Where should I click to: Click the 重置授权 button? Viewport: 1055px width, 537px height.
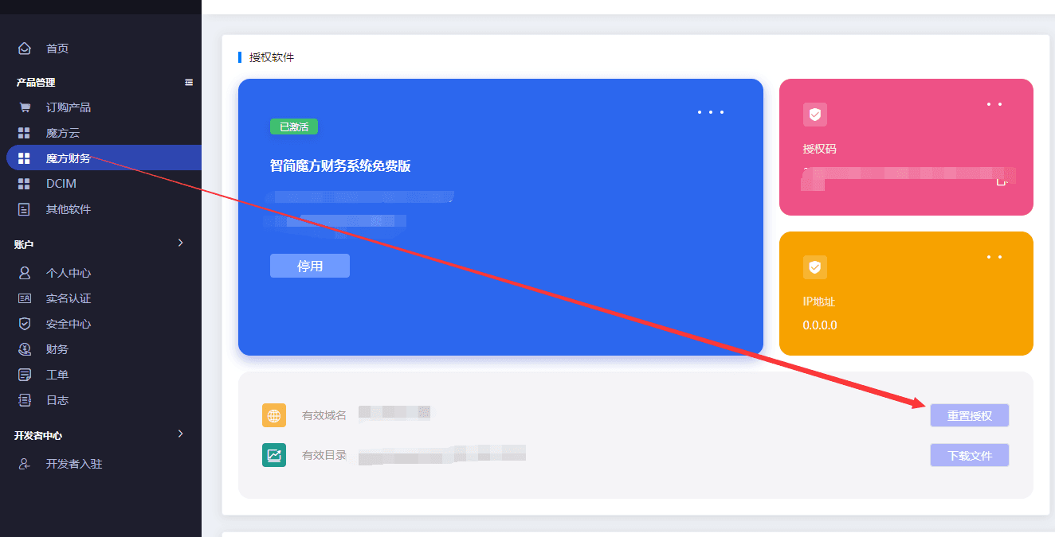coord(970,415)
